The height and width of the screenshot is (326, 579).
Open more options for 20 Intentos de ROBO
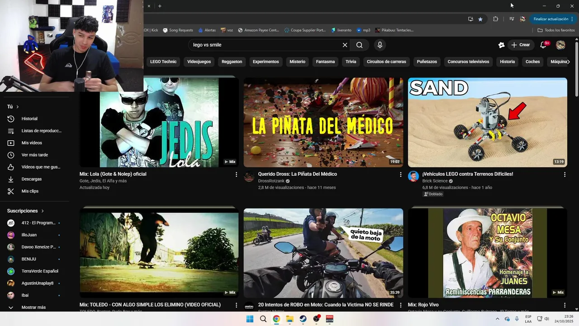coord(400,305)
